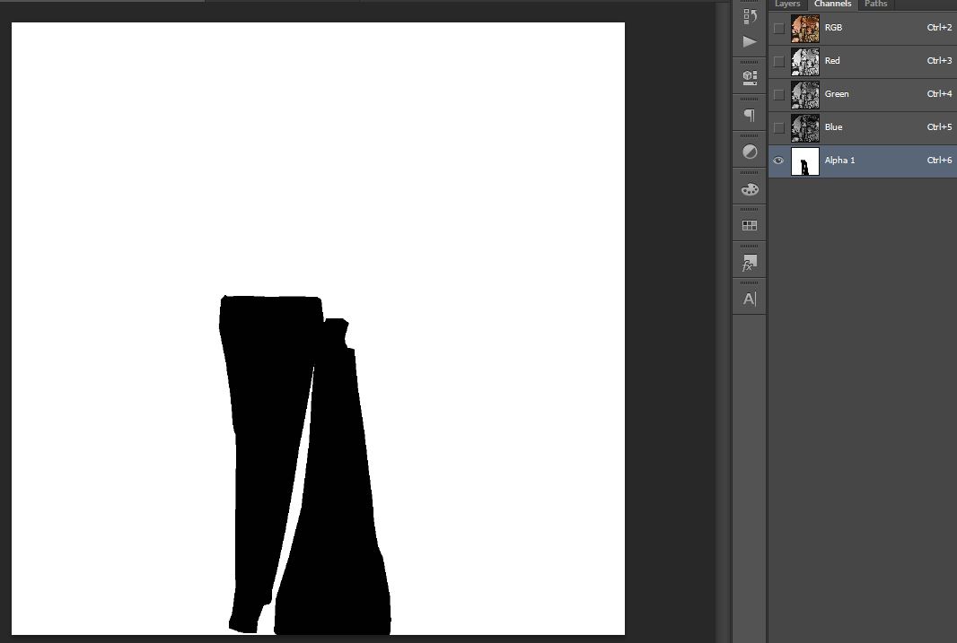This screenshot has height=643, width=957.
Task: Click the Alpha 1 channel thumbnail
Action: [804, 161]
